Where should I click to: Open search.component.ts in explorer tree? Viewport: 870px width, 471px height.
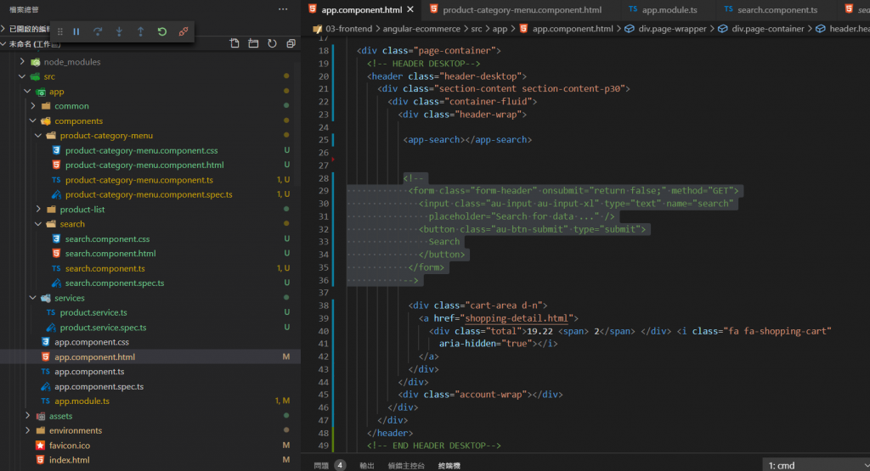pyautogui.click(x=105, y=268)
